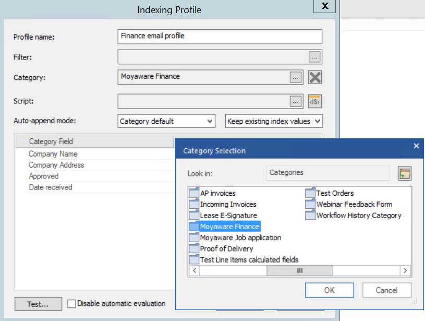Enable Disable automatic evaluation
Viewport: 425px width, 321px height.
tap(71, 303)
